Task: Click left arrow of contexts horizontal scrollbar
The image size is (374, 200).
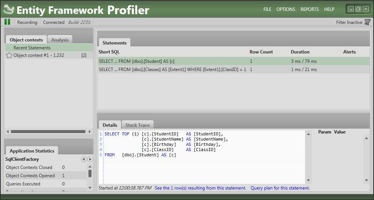Action: point(7,132)
